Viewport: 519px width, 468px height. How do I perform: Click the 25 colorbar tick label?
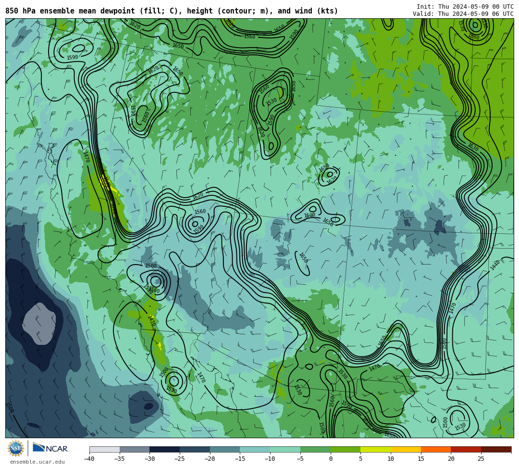(x=481, y=459)
